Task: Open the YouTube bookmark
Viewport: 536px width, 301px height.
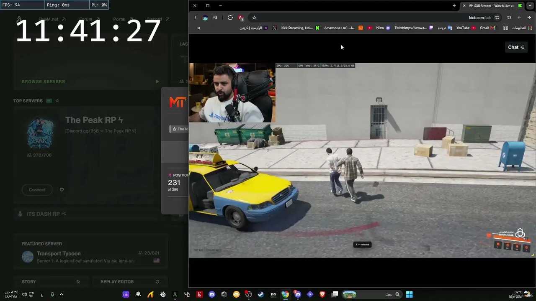Action: 466,28
